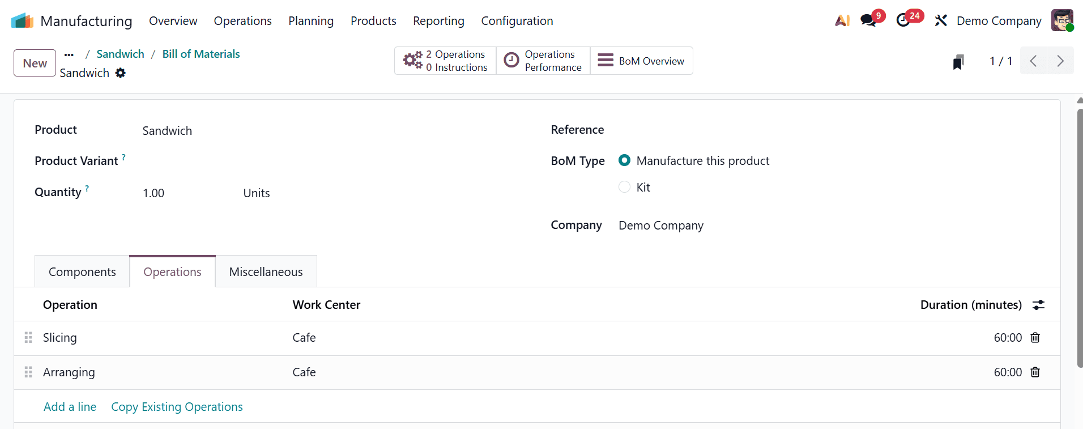The image size is (1083, 429).
Task: Delete the Slicing operation row
Action: coord(1035,338)
